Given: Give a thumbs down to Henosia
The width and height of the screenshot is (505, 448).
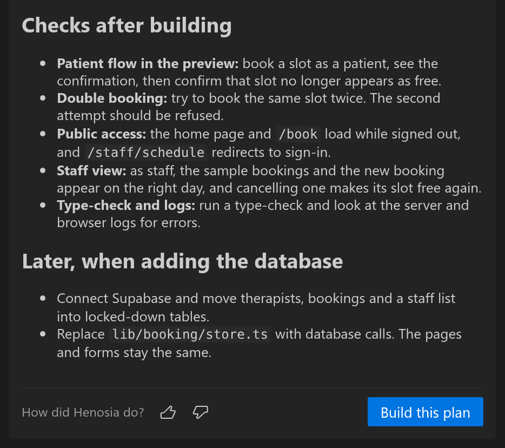Looking at the screenshot, I should pos(201,412).
